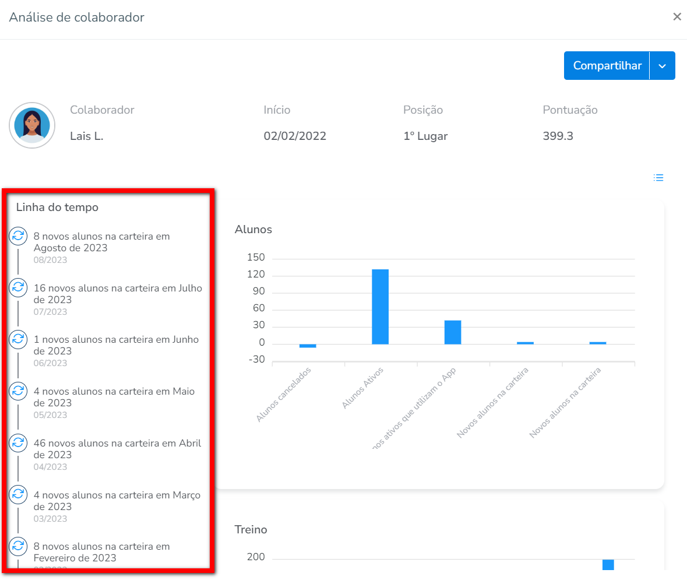Screen dimensions: 687x580
Task: Click the sync icon for Agosto de 2023
Action: click(18, 235)
